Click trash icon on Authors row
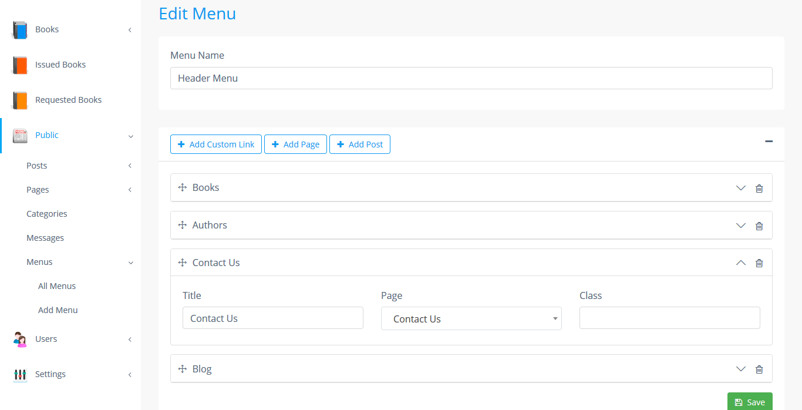802x410 pixels. (759, 226)
